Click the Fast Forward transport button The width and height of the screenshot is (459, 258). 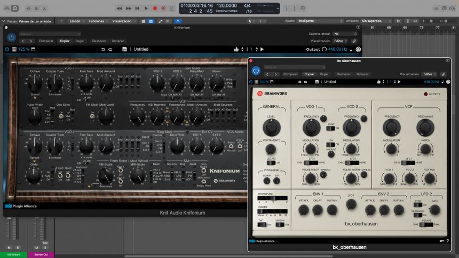(129, 9)
